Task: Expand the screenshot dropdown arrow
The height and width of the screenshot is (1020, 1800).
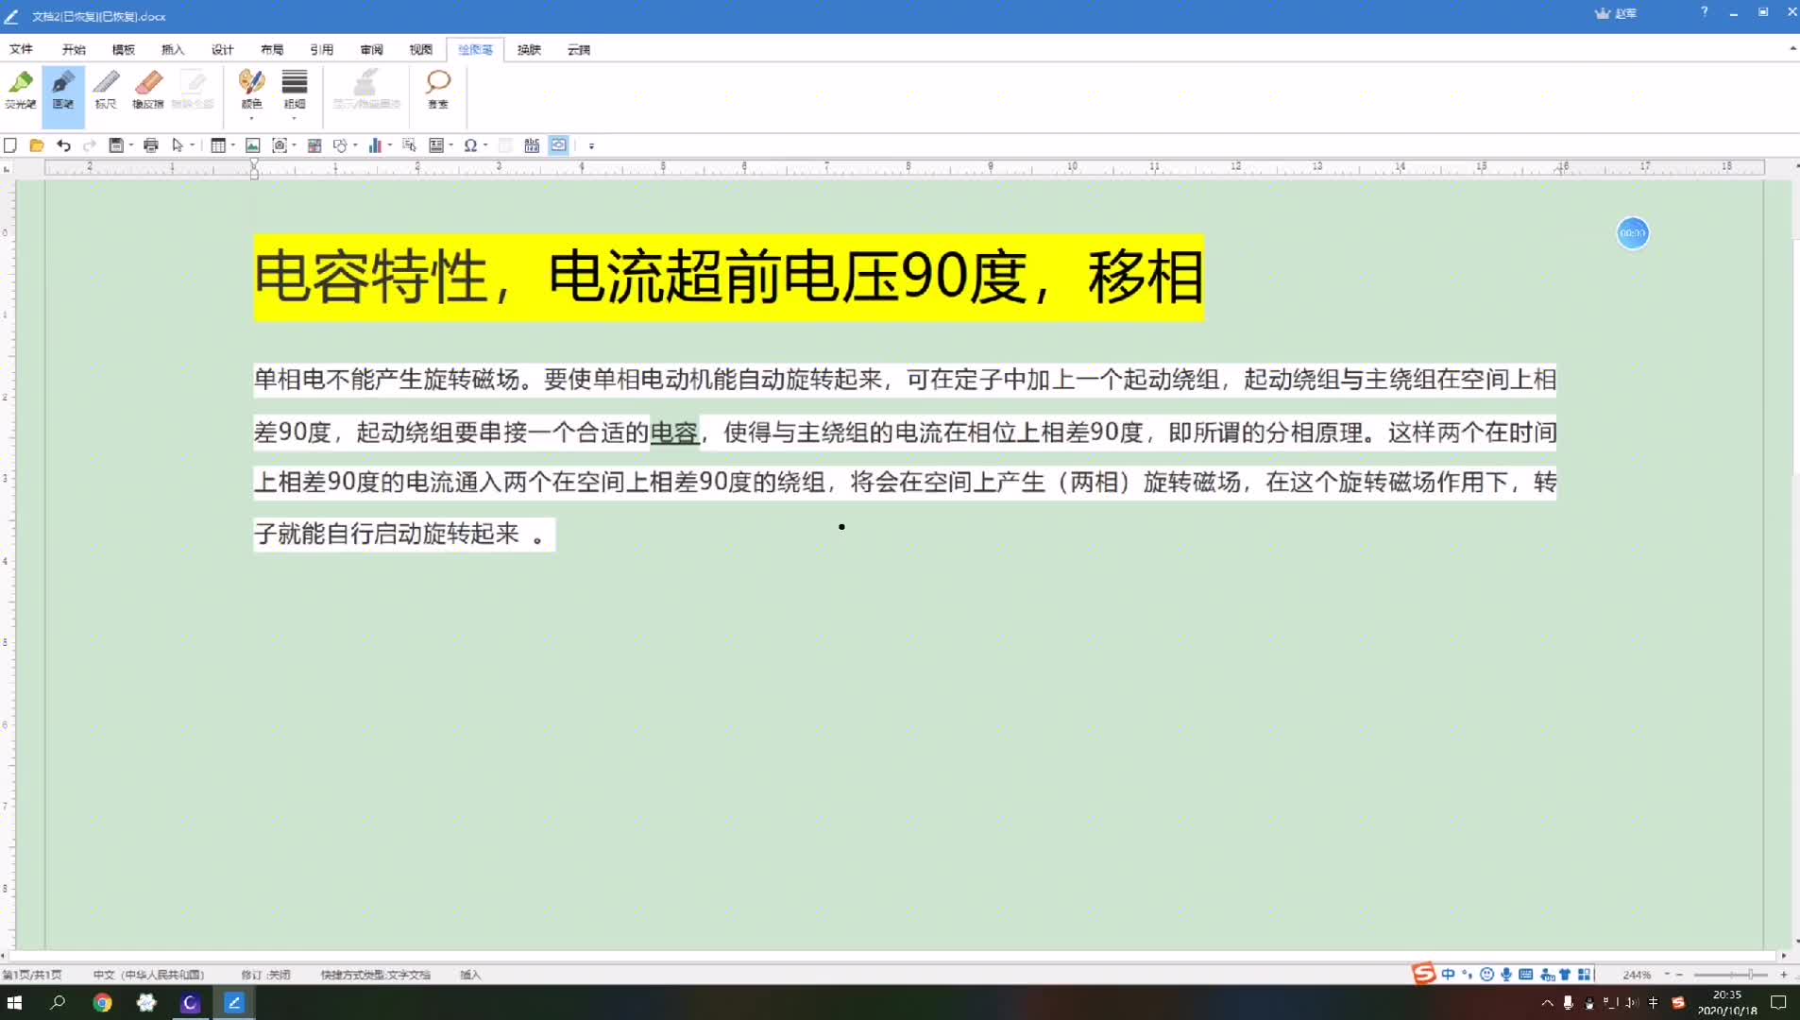Action: [x=294, y=145]
